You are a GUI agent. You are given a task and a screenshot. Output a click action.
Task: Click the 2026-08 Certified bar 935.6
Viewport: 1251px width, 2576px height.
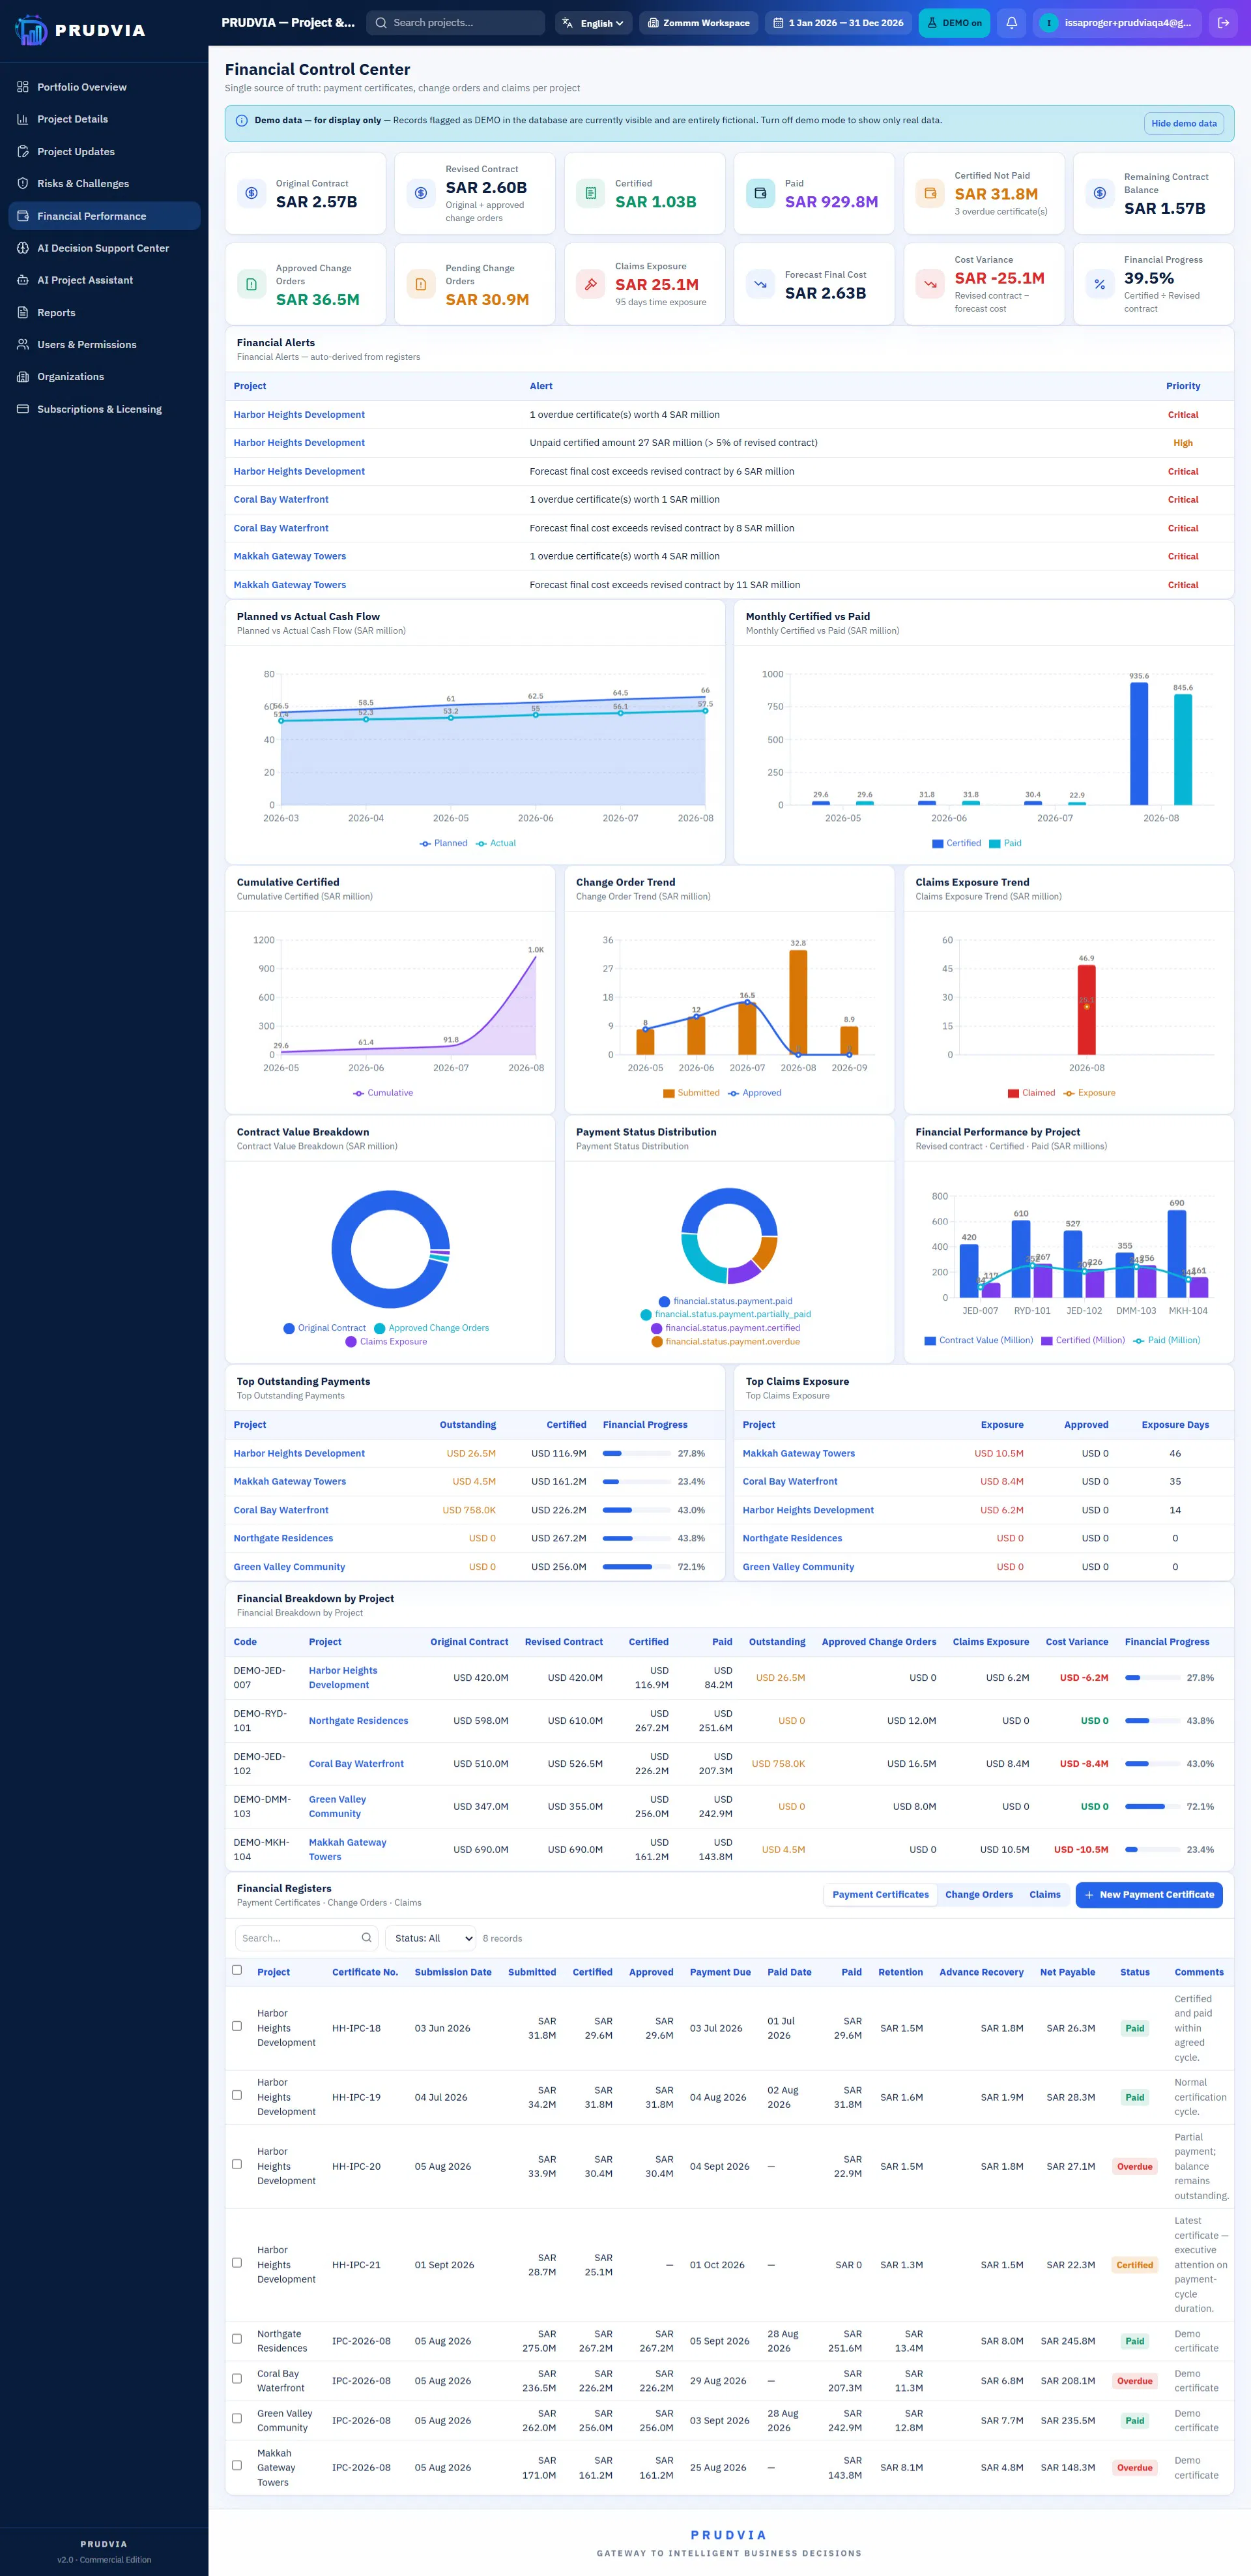coord(1138,743)
